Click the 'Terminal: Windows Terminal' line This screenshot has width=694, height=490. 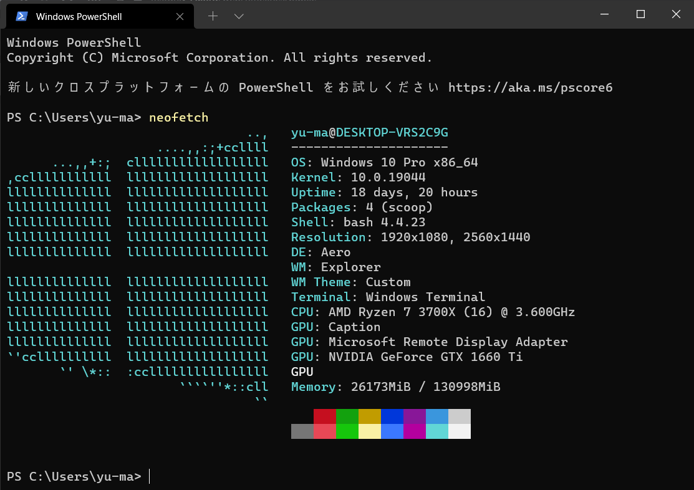click(x=388, y=297)
